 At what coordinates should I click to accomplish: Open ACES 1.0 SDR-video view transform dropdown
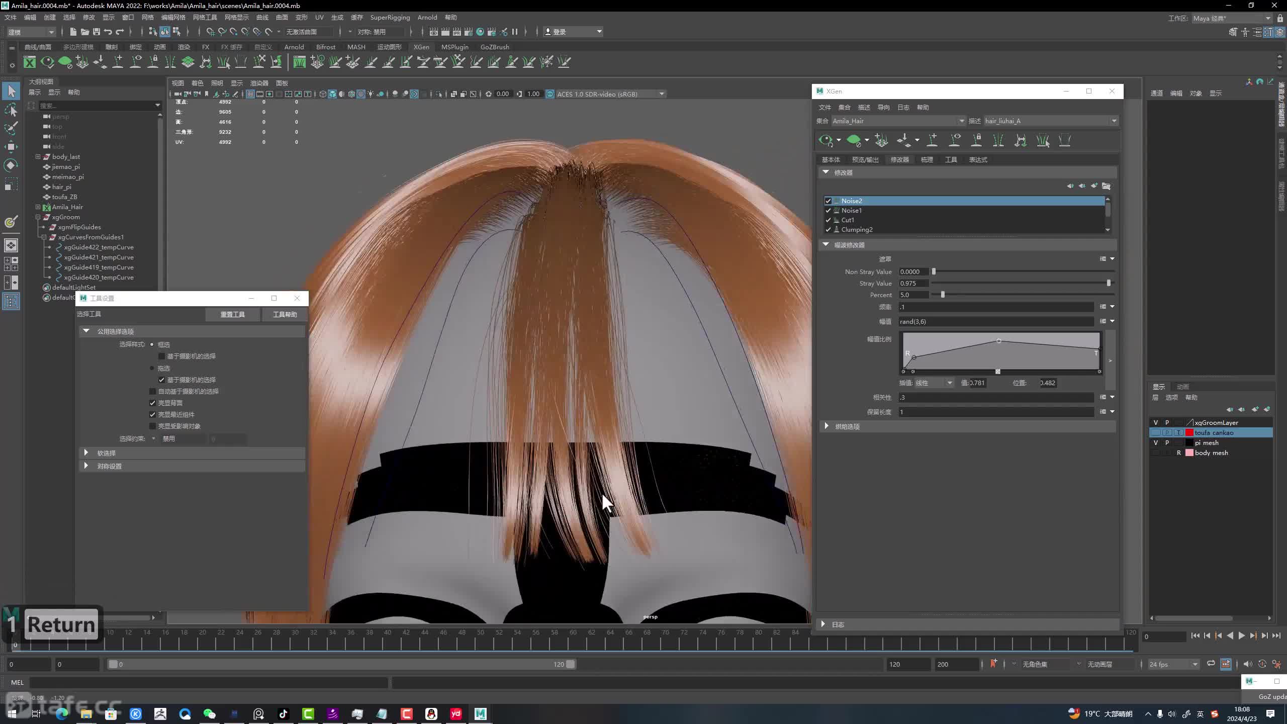click(610, 94)
